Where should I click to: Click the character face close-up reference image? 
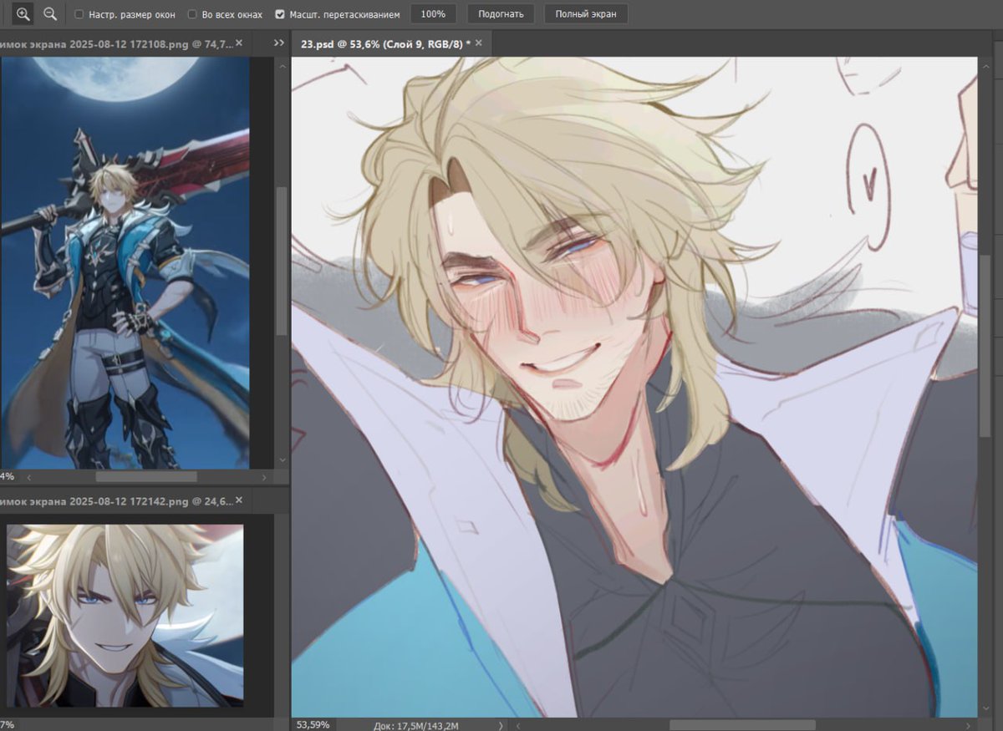[125, 615]
